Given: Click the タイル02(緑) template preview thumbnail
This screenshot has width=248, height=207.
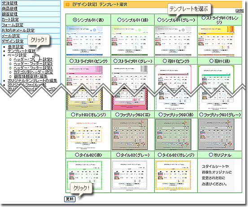Looking at the screenshot, I should pos(84,175).
